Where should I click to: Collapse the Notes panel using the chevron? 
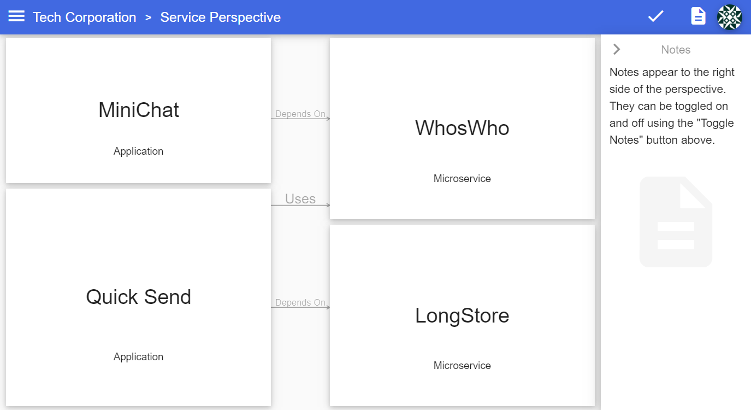pos(616,49)
